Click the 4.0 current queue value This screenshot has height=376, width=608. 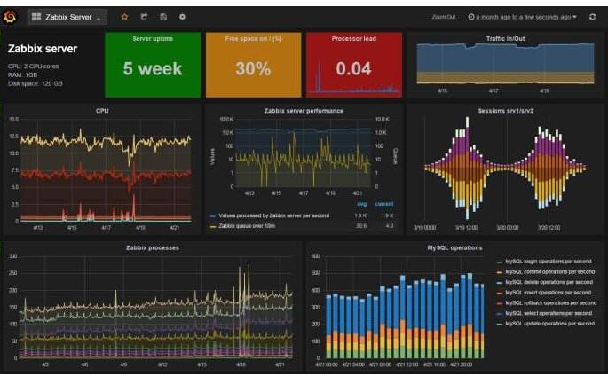pyautogui.click(x=390, y=226)
